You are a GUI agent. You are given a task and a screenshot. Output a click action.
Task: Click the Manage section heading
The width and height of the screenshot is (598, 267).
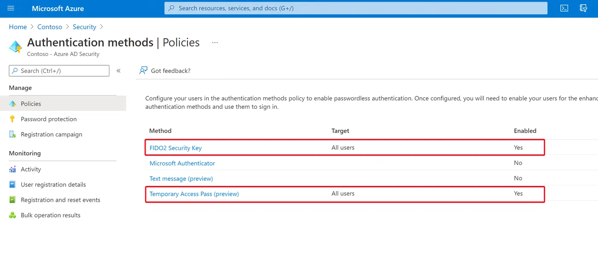(21, 88)
